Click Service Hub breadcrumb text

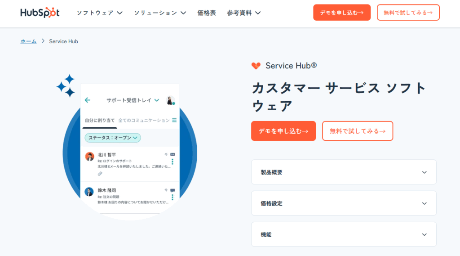tap(63, 41)
